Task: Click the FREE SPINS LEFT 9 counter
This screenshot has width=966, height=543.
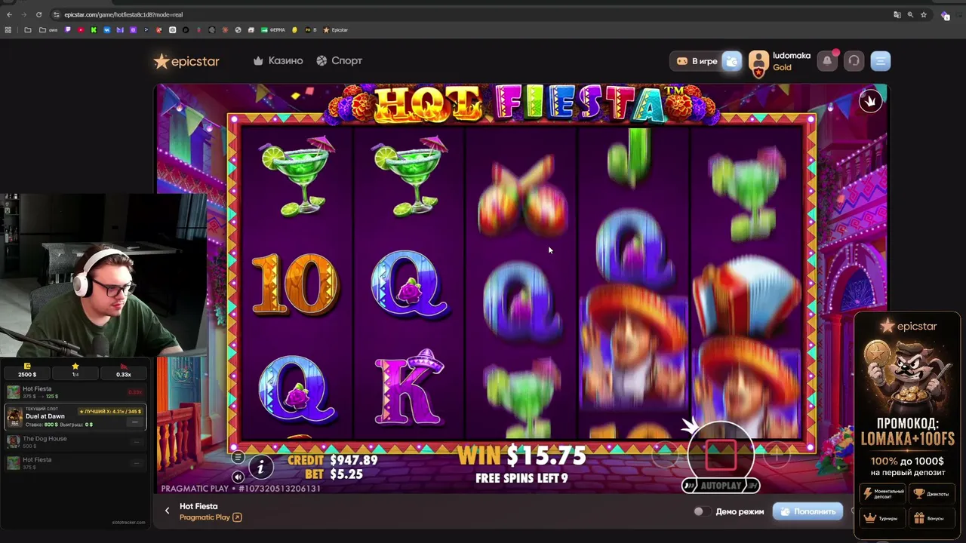Action: point(521,478)
